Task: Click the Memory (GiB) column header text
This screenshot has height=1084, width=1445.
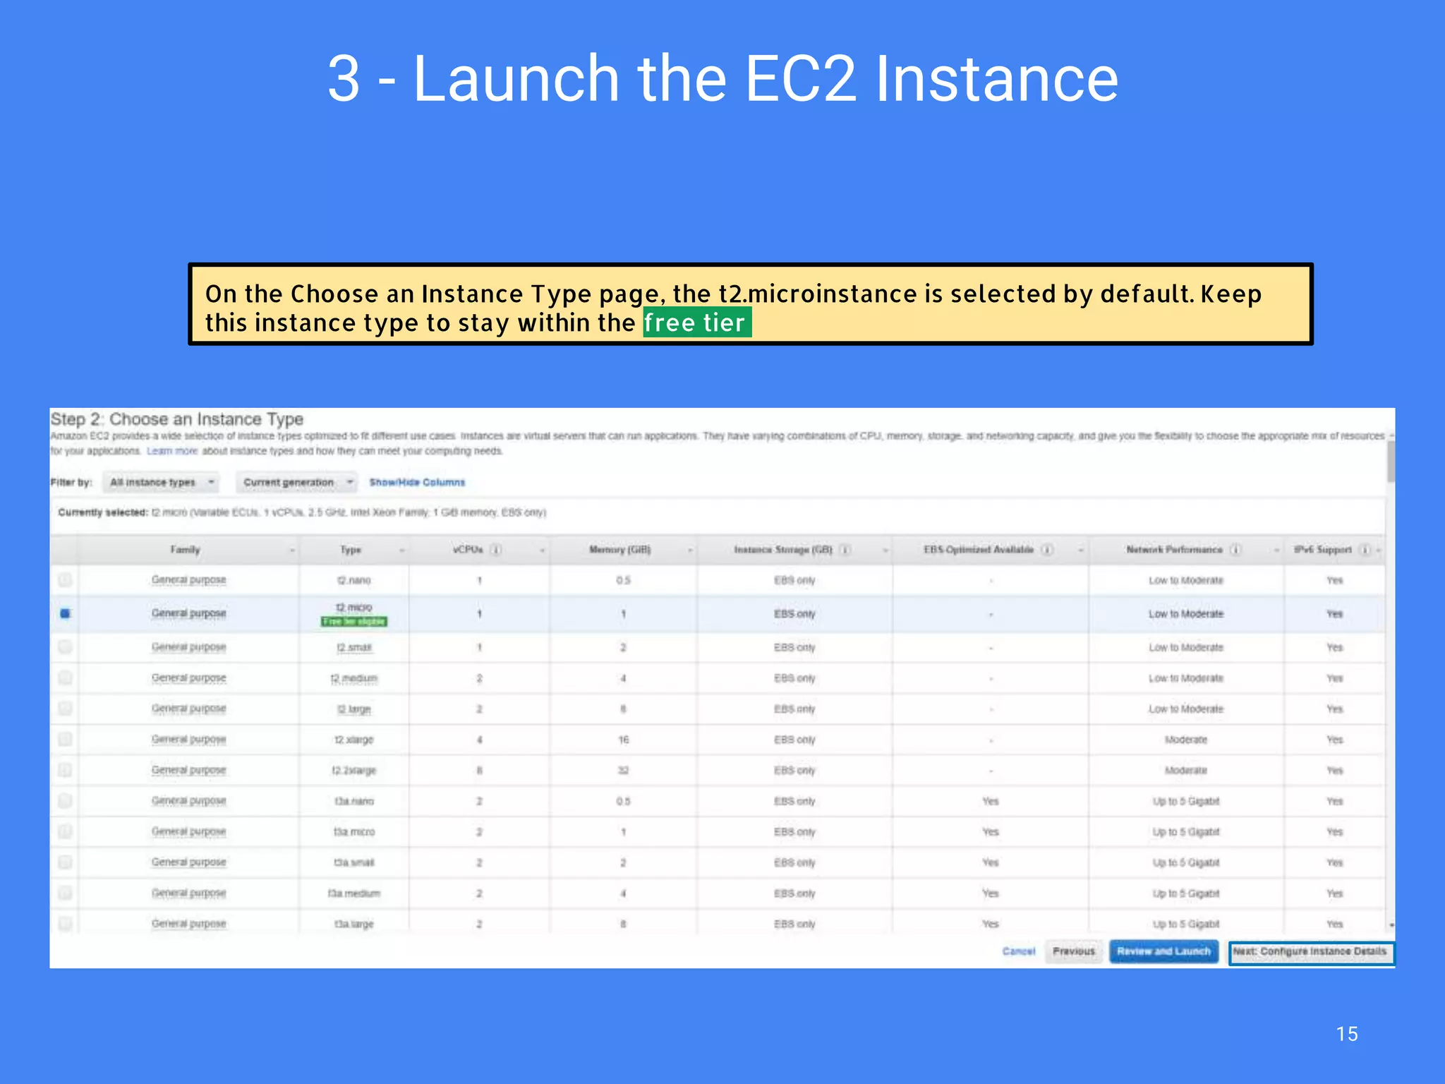Action: tap(620, 550)
